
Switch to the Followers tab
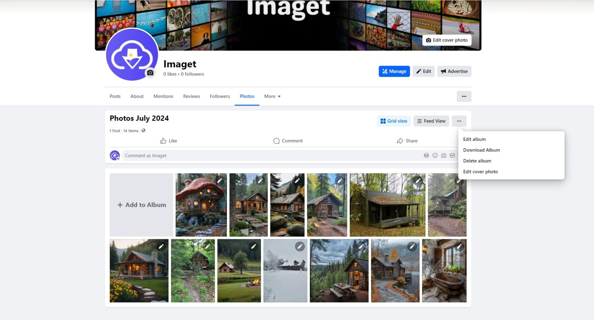click(x=220, y=96)
